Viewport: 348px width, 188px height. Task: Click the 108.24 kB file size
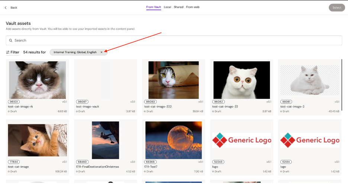click(x=61, y=171)
